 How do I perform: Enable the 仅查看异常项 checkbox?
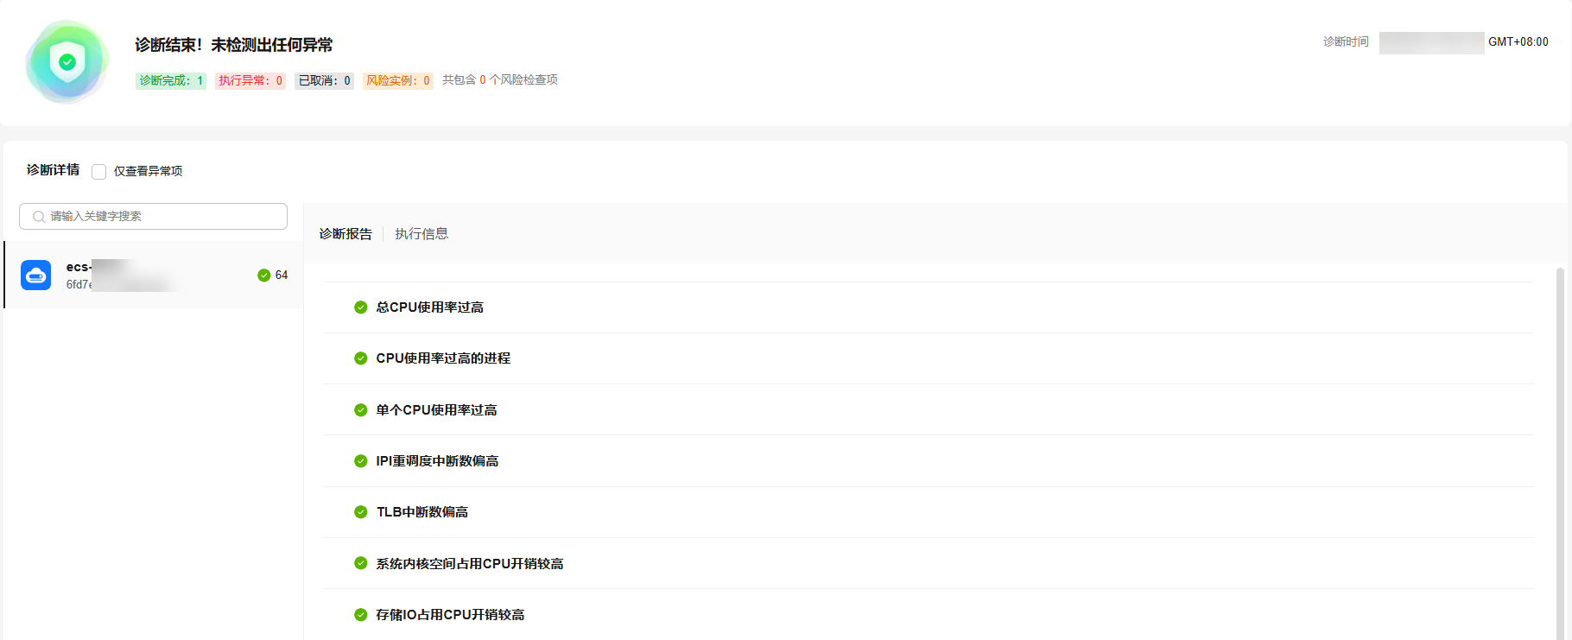[x=99, y=171]
